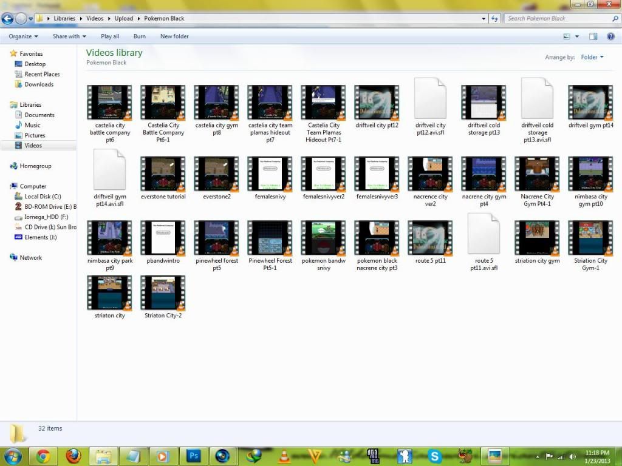
Task: Open the Help question mark icon
Action: pyautogui.click(x=611, y=36)
